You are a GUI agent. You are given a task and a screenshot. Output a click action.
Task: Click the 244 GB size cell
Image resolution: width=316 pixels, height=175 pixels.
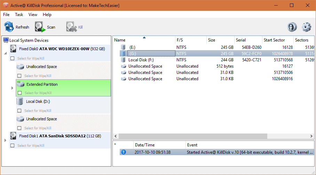coord(227,60)
